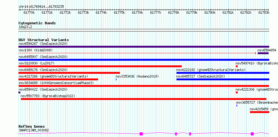The height and width of the screenshot is (137, 278).
Task: Click the largest SNAPC1 exon near 61776k
Action: tap(141, 134)
